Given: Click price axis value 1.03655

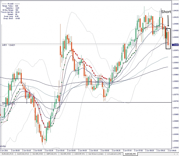Looking at the screenshot, I should [176, 121].
